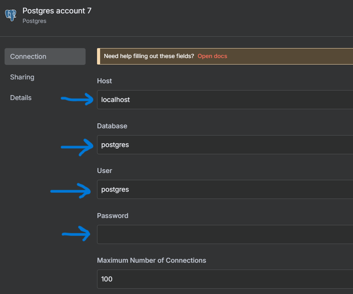Click the Database field label
The height and width of the screenshot is (294, 353).
[x=112, y=126]
